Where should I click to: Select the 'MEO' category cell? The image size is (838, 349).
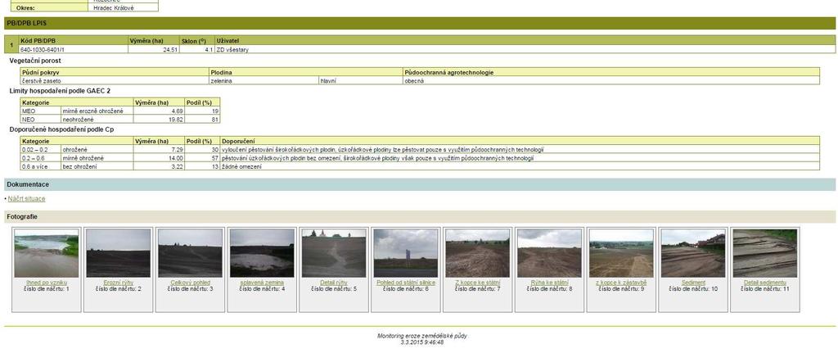point(41,111)
